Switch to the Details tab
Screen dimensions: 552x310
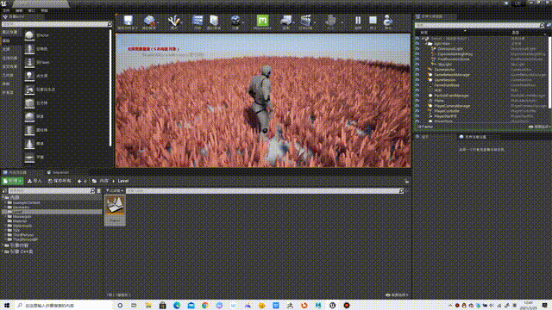423,137
